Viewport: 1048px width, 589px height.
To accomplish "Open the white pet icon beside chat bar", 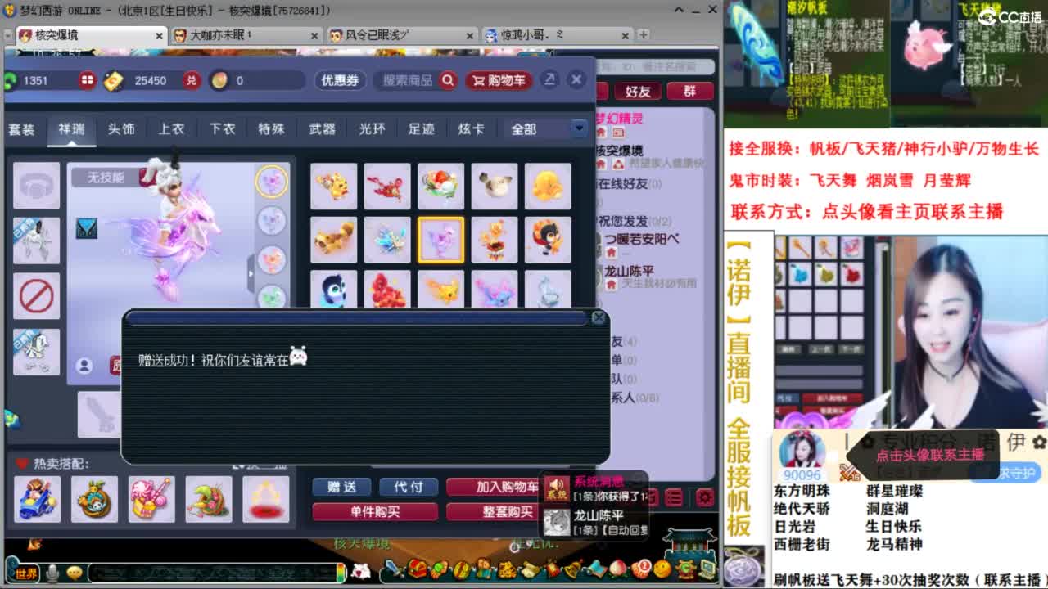I will tap(360, 571).
